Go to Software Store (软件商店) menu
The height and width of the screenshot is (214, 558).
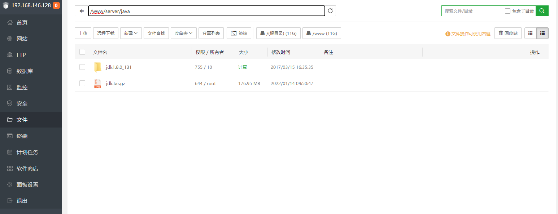pos(27,168)
